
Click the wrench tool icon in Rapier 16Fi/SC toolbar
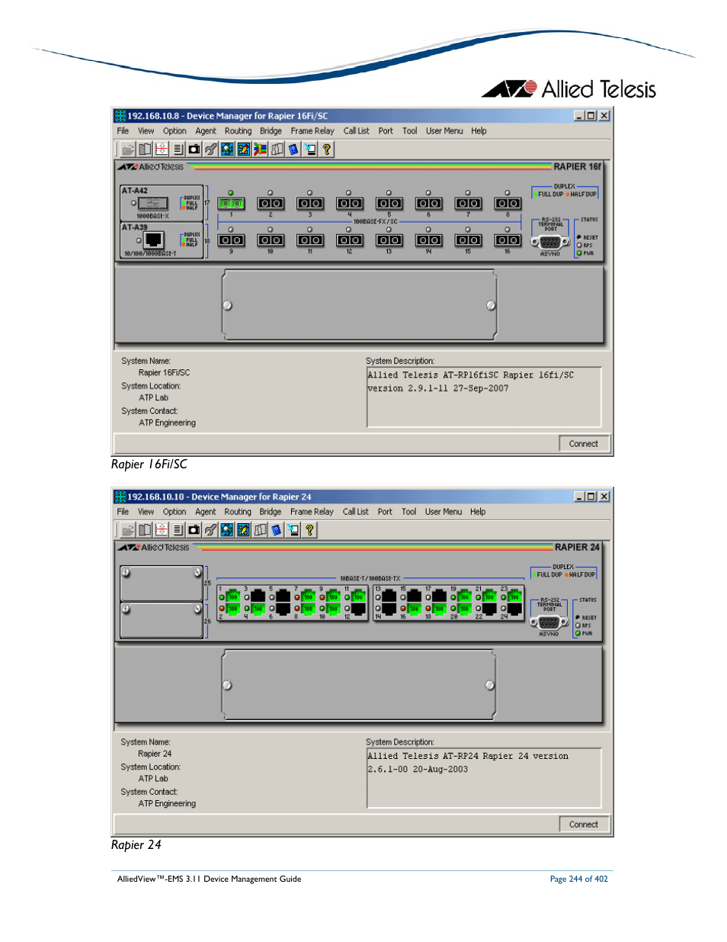pyautogui.click(x=210, y=149)
